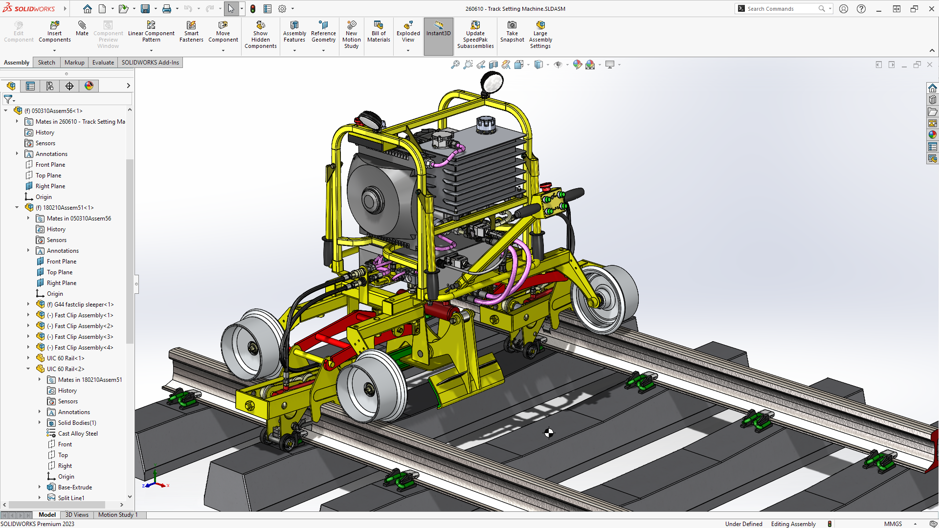The width and height of the screenshot is (939, 528).
Task: Switch to the Appearances tab in FeatureManager
Action: (89, 86)
